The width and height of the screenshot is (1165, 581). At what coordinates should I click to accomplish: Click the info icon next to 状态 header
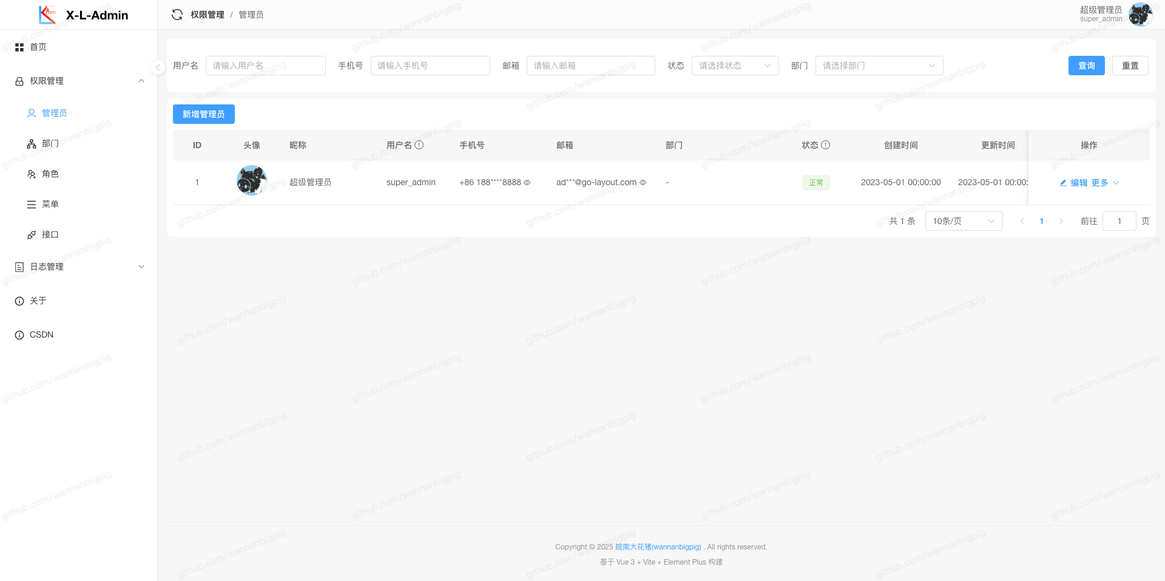point(826,145)
